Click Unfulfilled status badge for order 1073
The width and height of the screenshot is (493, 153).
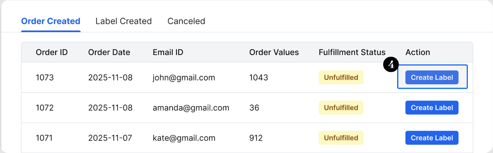tap(341, 77)
